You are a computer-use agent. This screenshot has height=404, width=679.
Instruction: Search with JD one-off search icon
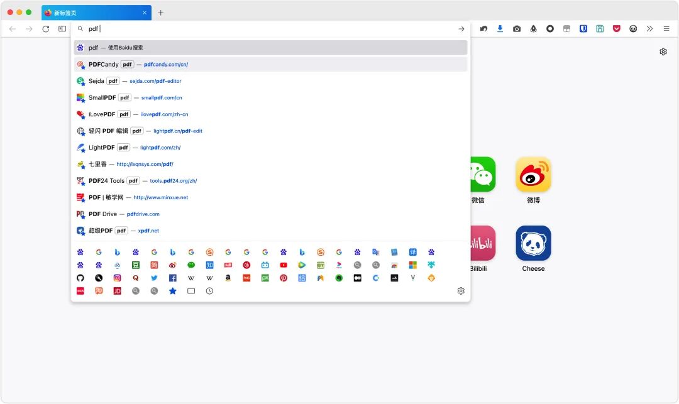(x=118, y=291)
